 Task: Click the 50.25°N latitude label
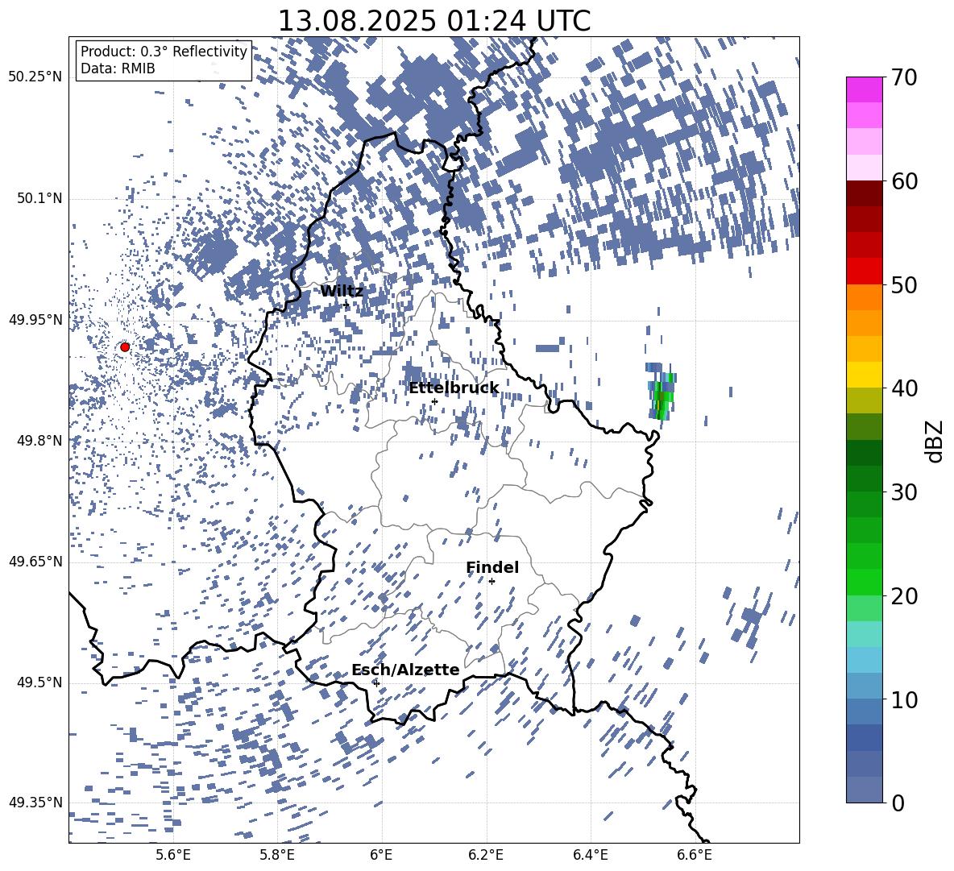tap(36, 77)
